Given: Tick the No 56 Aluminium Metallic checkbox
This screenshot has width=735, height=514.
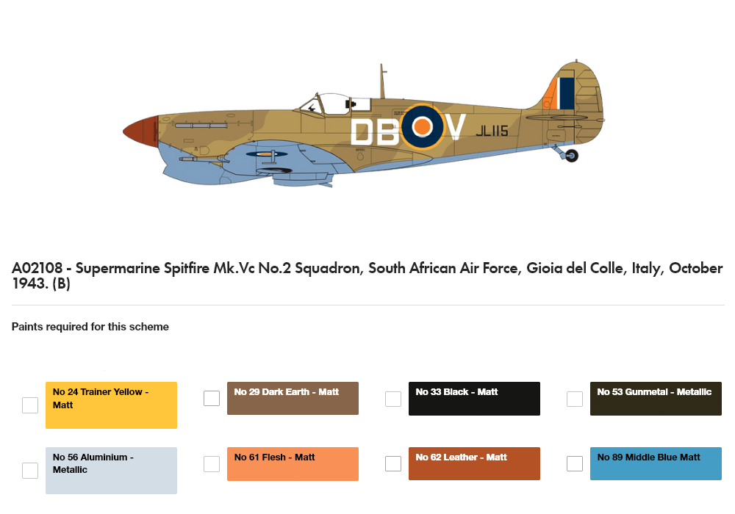Looking at the screenshot, I should click(30, 471).
